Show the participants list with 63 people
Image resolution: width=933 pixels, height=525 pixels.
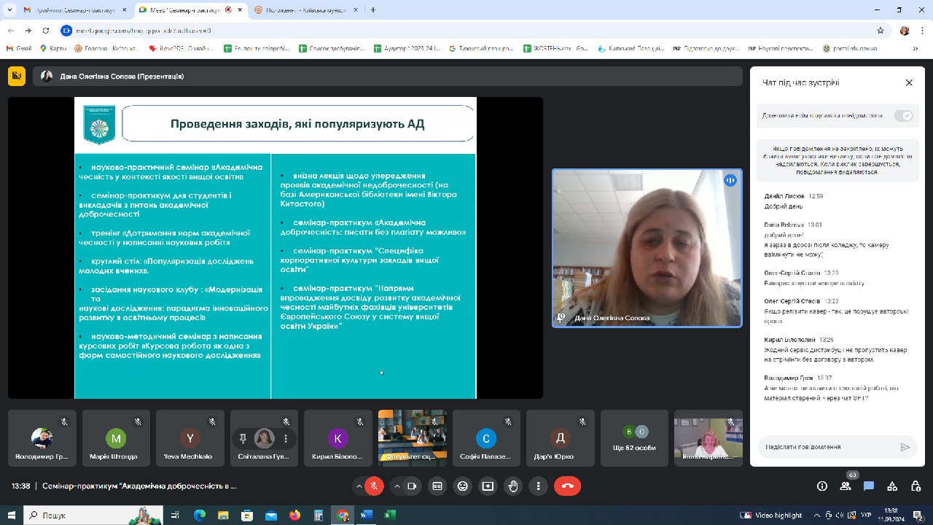846,486
